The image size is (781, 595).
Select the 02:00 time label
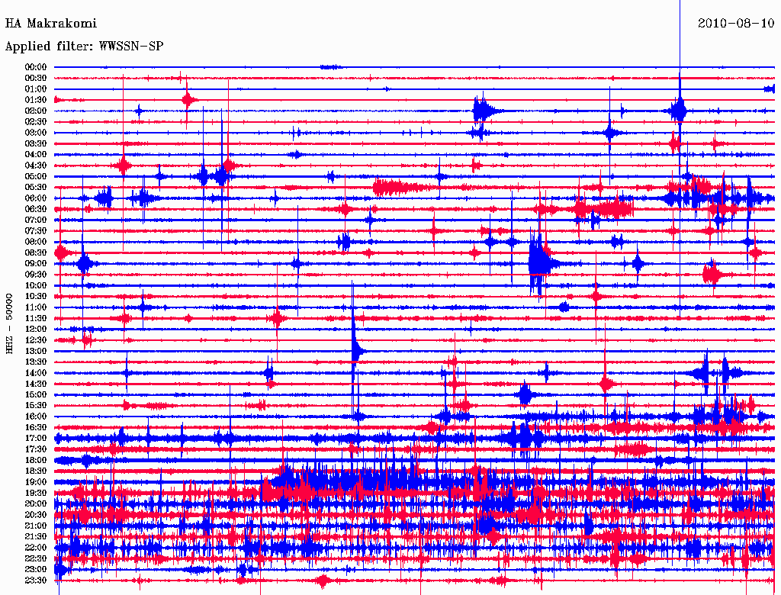tap(35, 111)
